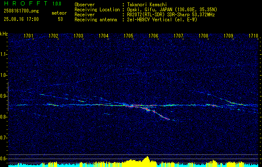Click the kHz axis unit label
The image size is (262, 167).
4,34
